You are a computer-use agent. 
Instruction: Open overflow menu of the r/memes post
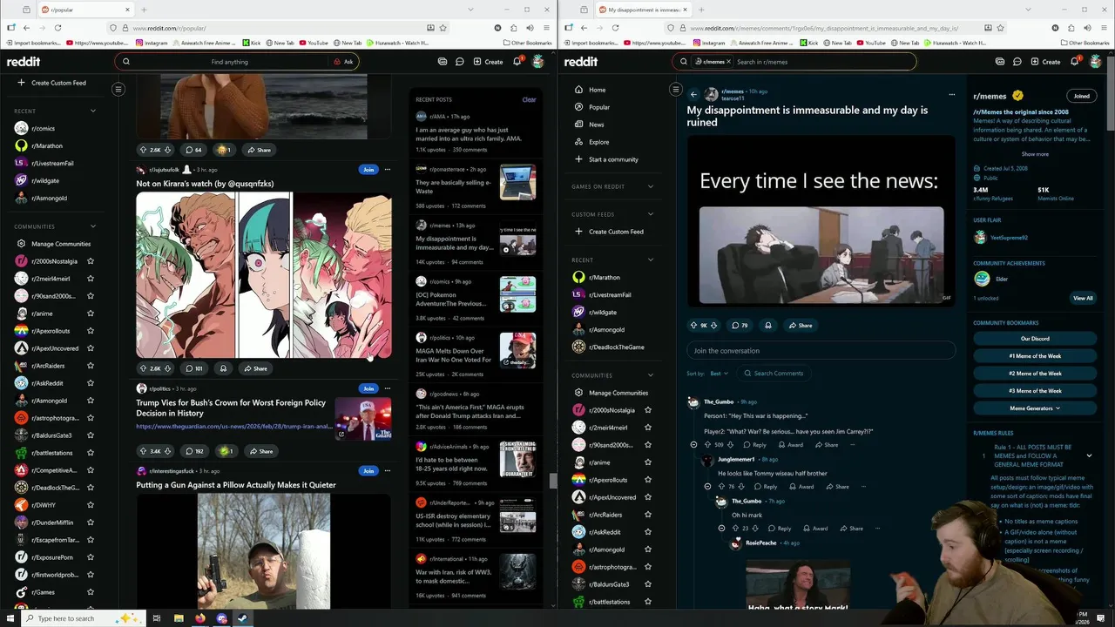coord(951,94)
